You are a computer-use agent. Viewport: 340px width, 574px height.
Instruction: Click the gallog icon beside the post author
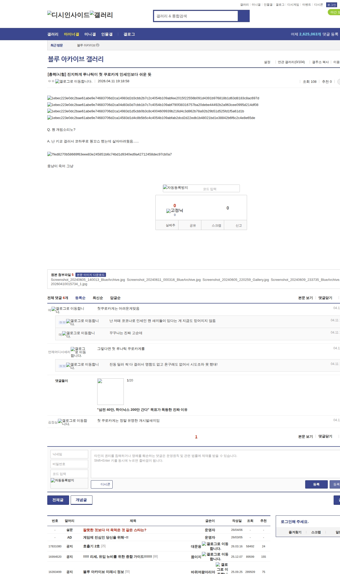click(74, 81)
